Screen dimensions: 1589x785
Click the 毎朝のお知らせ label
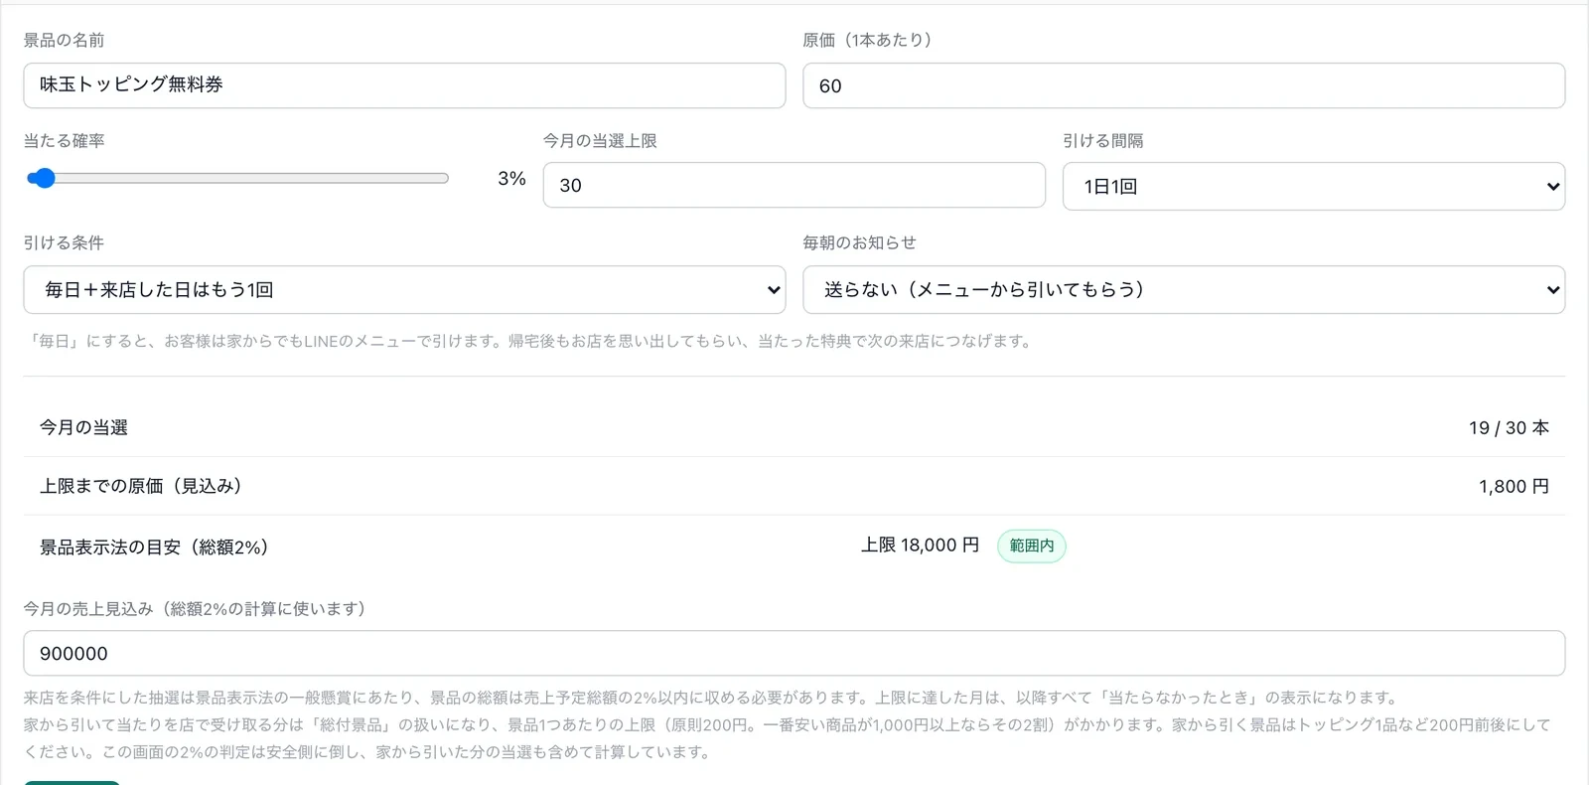pos(860,242)
